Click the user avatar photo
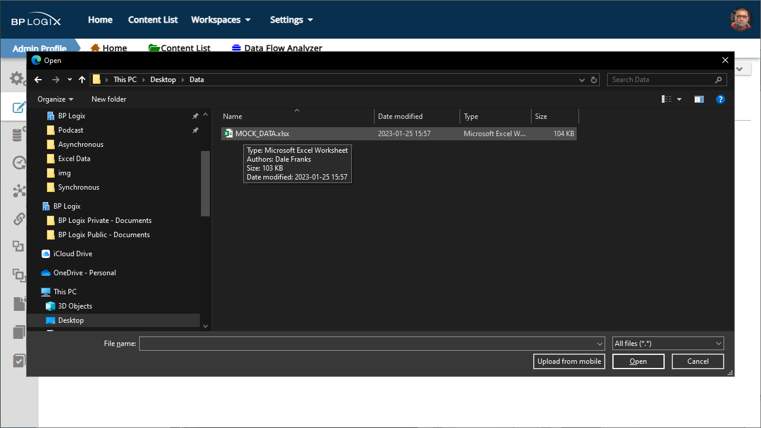Screen dimensions: 761x428 click(741, 20)
